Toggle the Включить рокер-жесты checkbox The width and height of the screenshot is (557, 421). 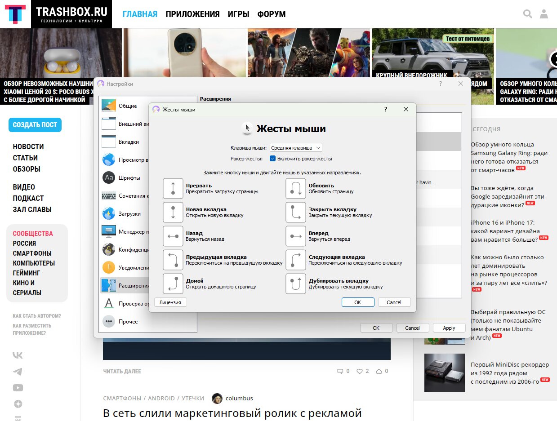tap(272, 159)
